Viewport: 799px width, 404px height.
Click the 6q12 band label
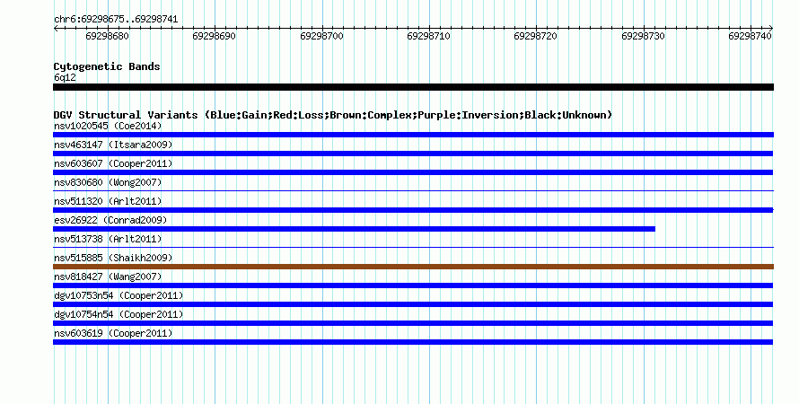tap(65, 77)
